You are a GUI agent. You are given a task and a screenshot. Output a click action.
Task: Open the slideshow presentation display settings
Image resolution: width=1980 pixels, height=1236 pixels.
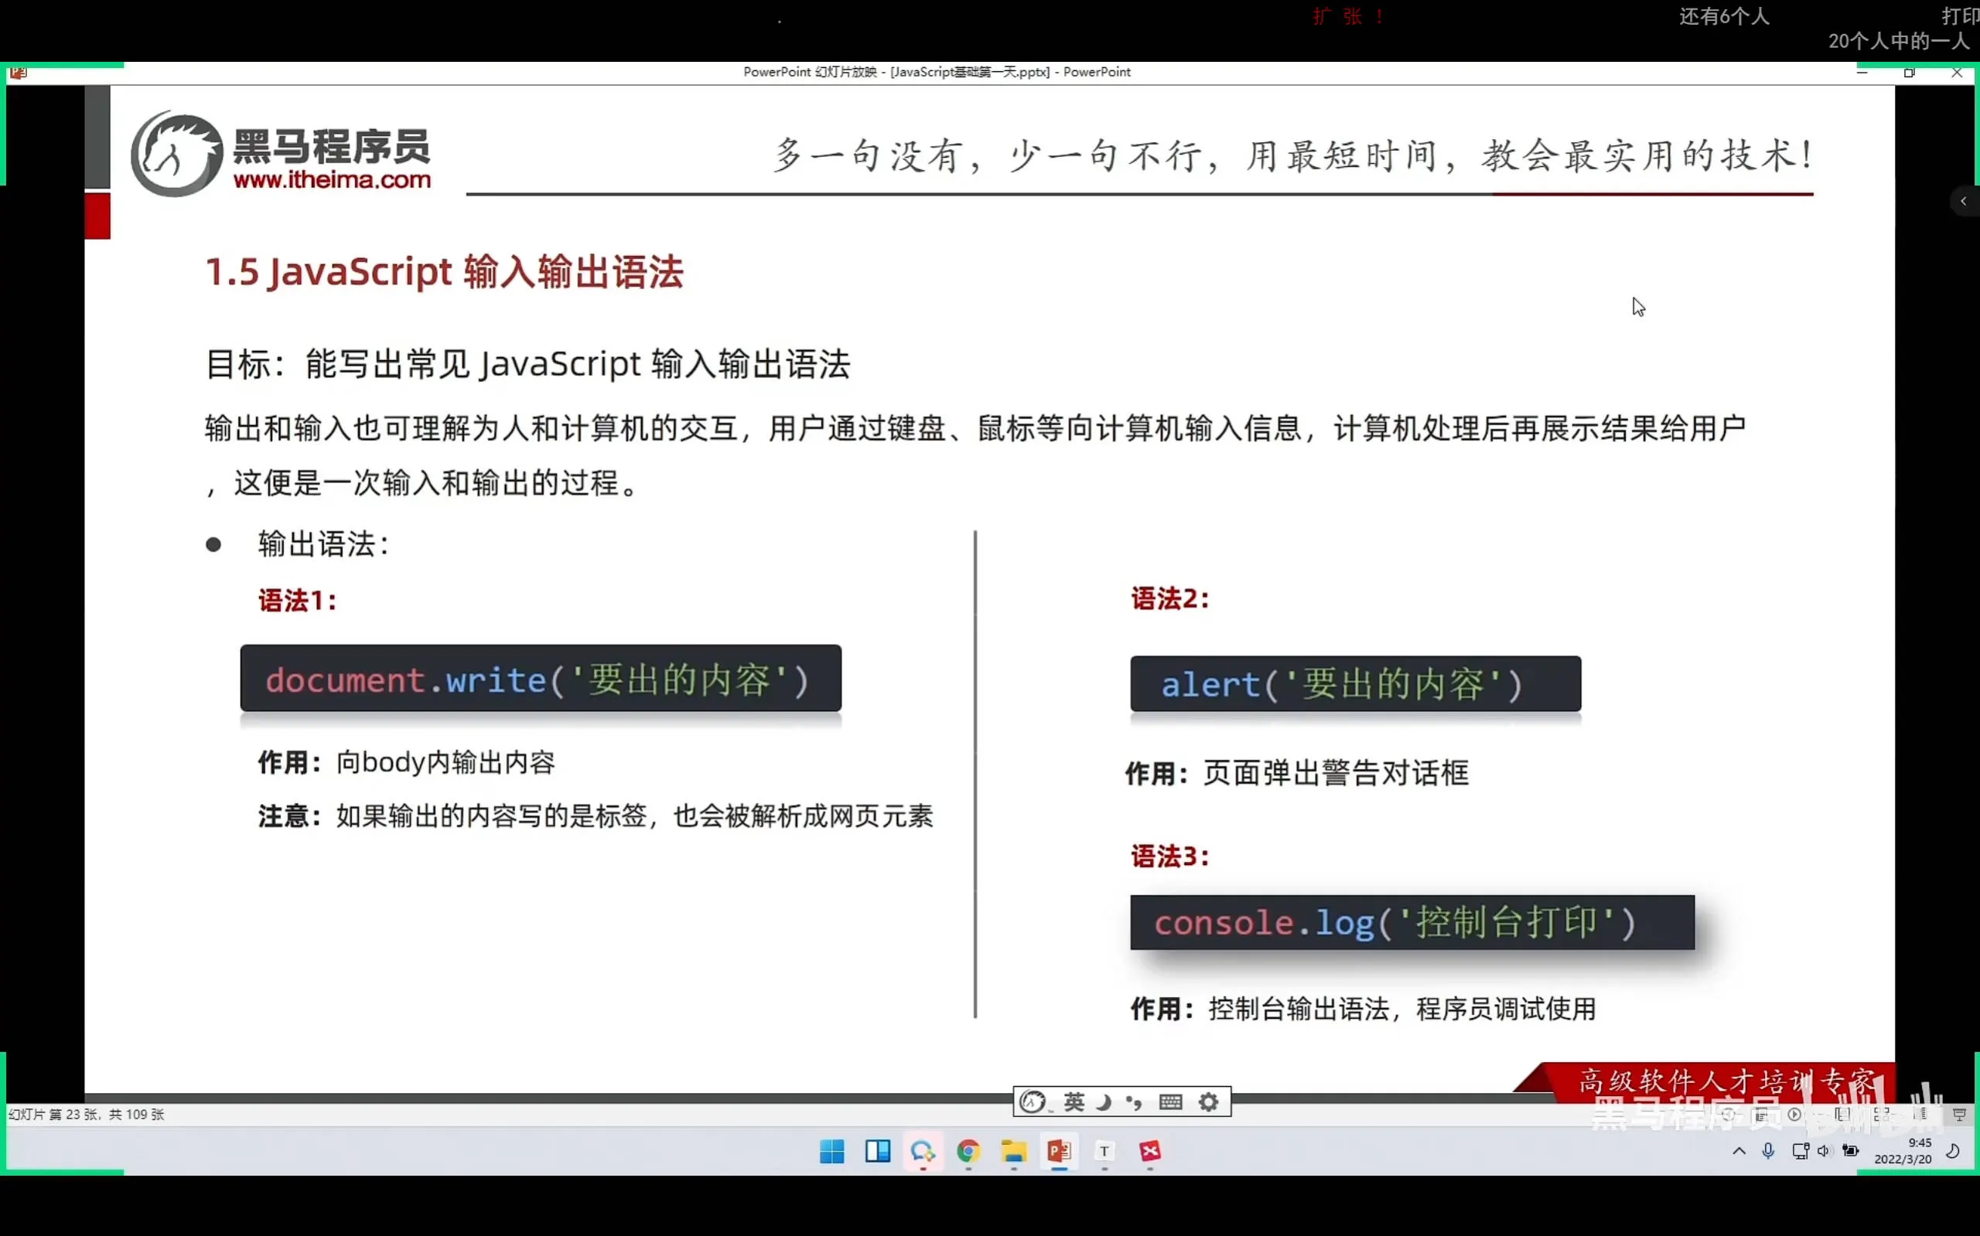tap(1959, 1114)
